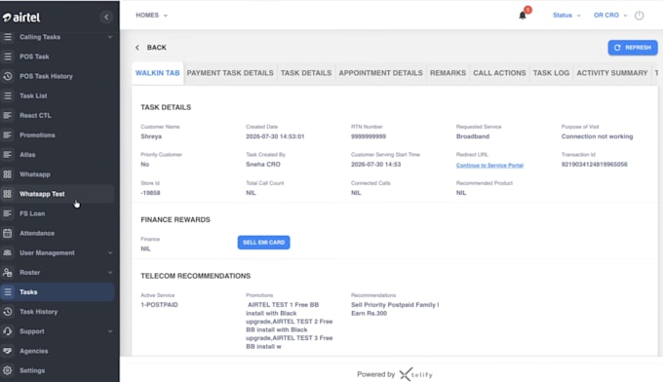Follow the Continue to Service Portal link

[x=489, y=166]
